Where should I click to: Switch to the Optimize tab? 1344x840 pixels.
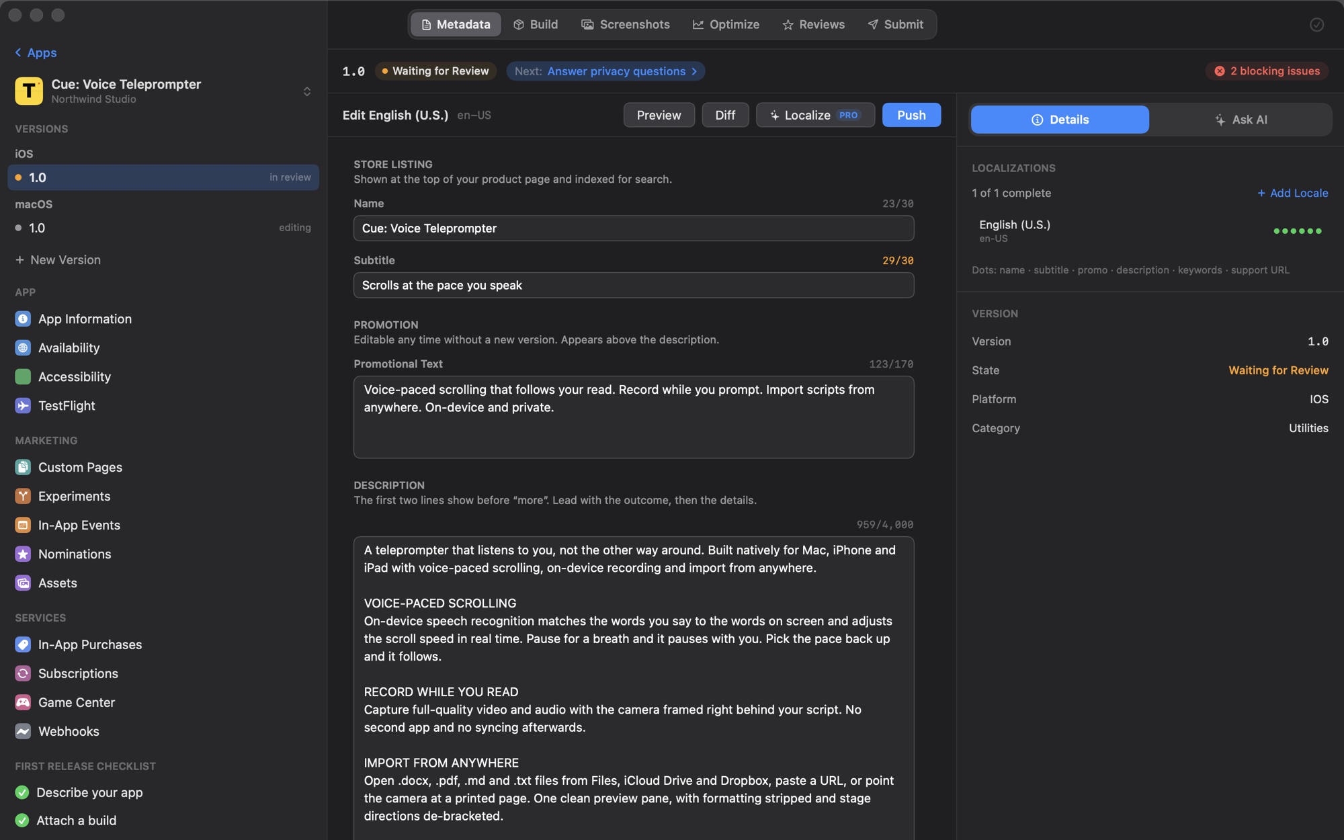pyautogui.click(x=726, y=24)
